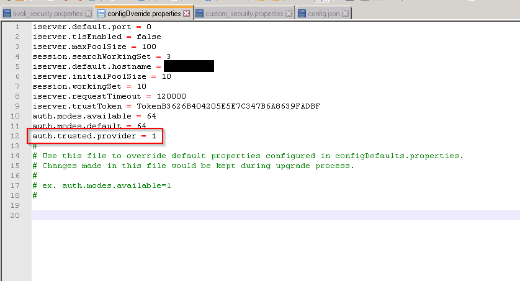Click the 'iserver.initialPoolSize = 10' line
520x281 pixels.
102,76
